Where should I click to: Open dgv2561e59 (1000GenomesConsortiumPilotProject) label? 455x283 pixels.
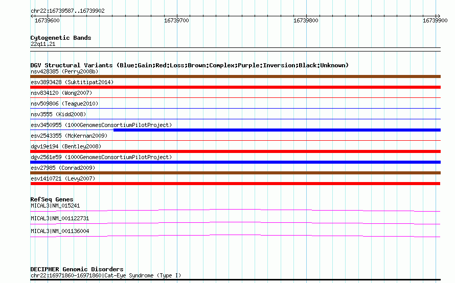pos(101,157)
